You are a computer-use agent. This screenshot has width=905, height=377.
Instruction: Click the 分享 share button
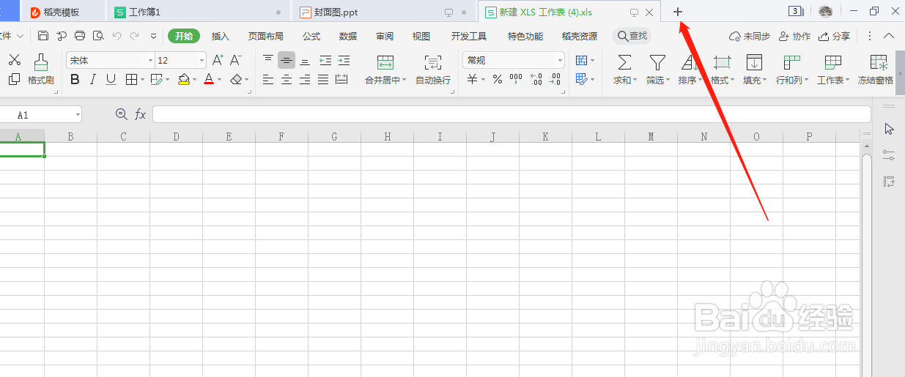[x=835, y=36]
